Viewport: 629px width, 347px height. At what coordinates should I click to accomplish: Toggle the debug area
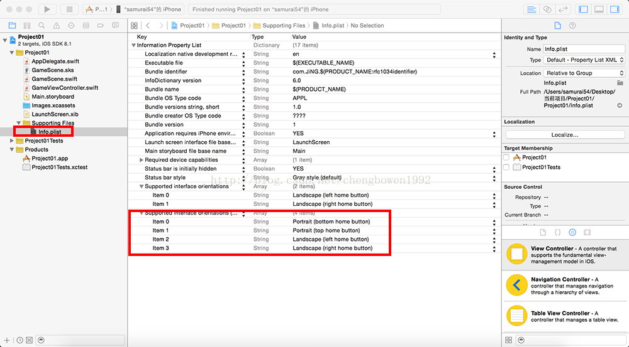[599, 9]
